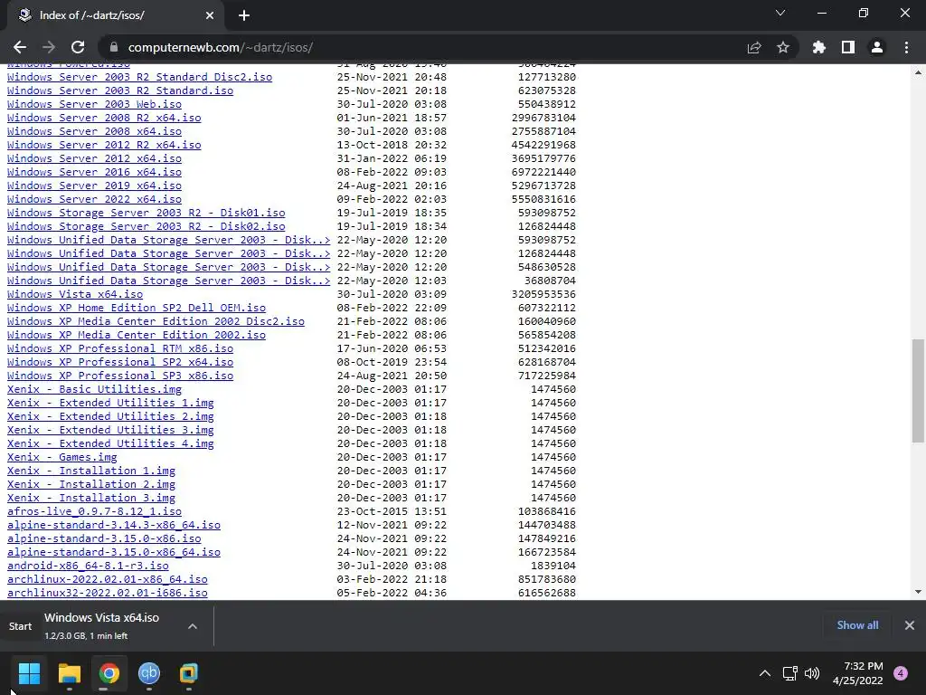The height and width of the screenshot is (695, 926).
Task: Open Chrome side panel
Action: click(x=848, y=47)
